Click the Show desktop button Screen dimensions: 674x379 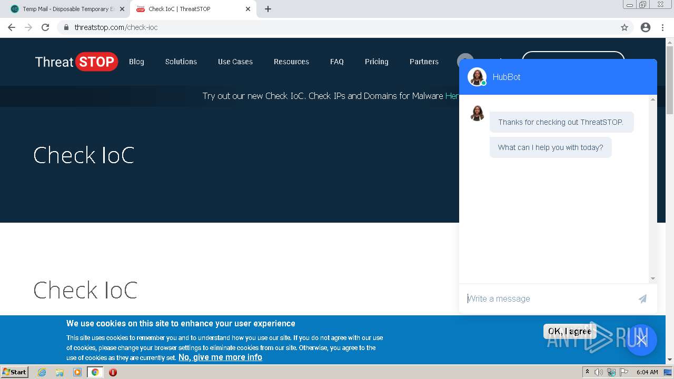[668, 372]
